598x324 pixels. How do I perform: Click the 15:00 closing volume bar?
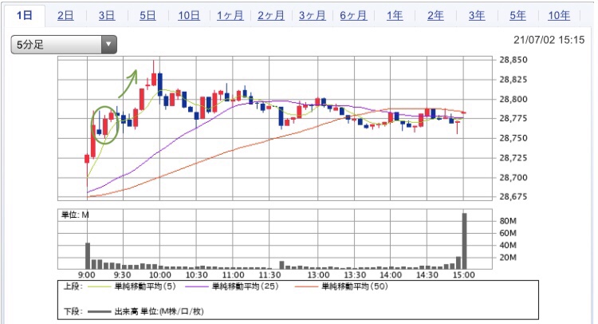(464, 241)
